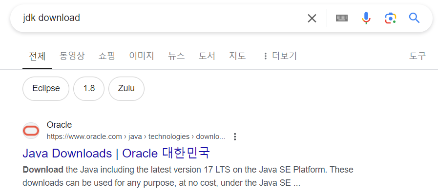This screenshot has width=438, height=195.
Task: Select the 전체 results tab
Action: pos(37,56)
